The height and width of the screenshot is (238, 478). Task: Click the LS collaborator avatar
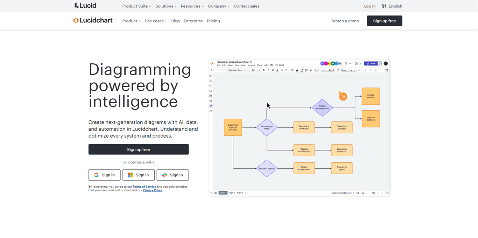pos(322,64)
